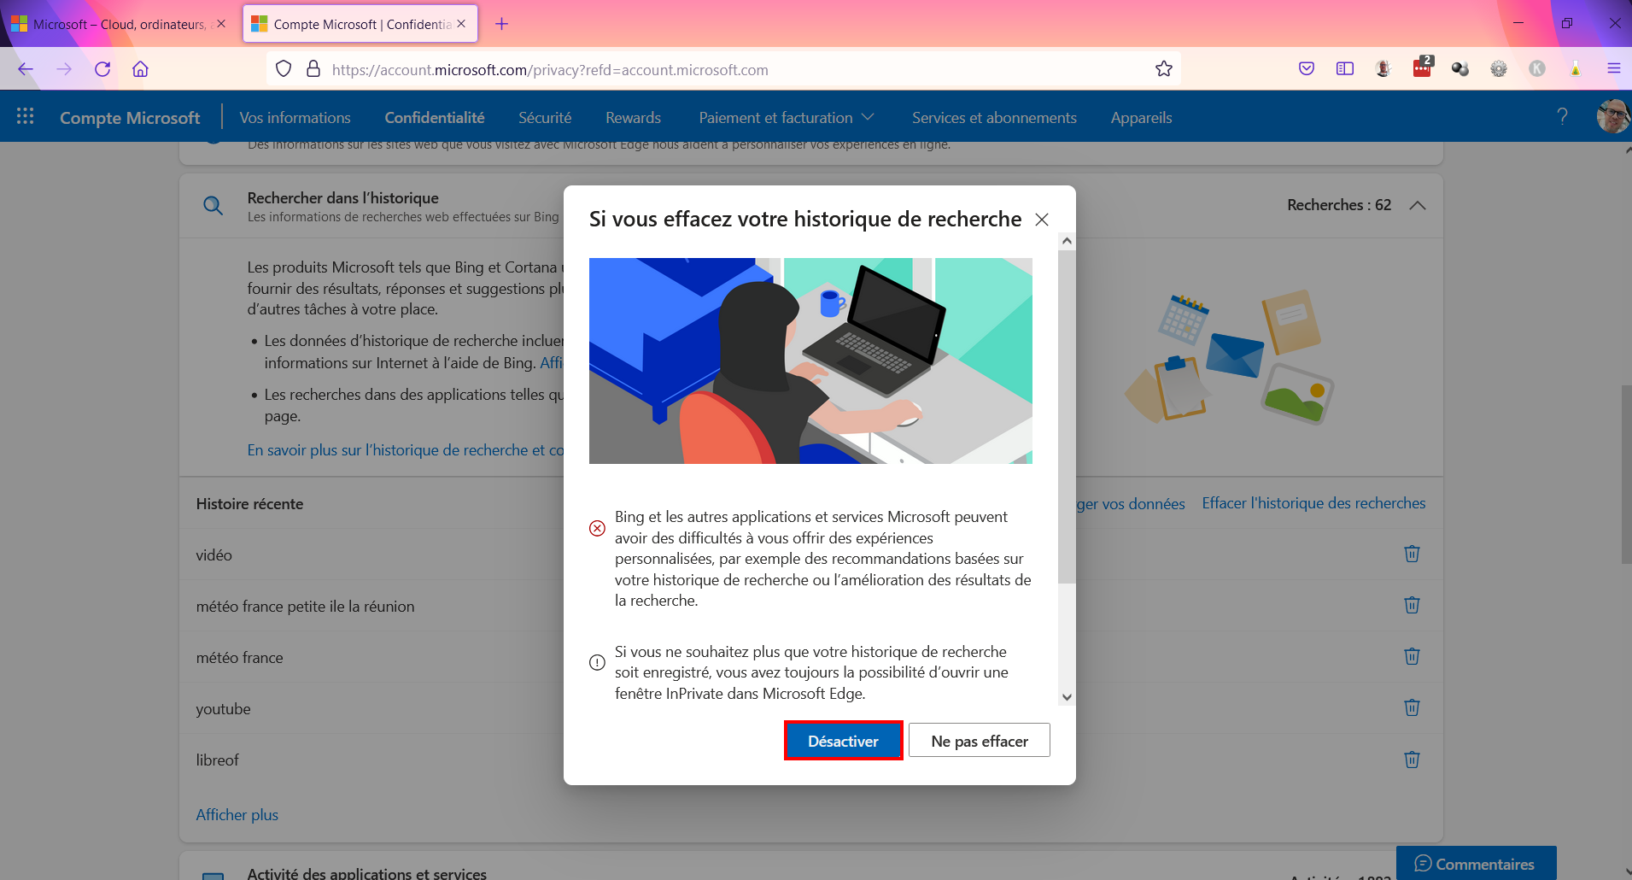The width and height of the screenshot is (1632, 880).
Task: Open the Commentaires feedback button
Action: [1476, 863]
